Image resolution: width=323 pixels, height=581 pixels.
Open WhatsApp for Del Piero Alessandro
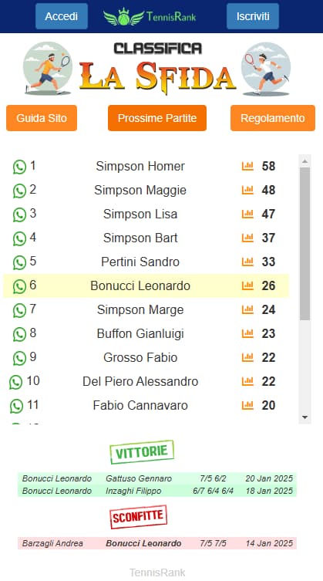[16, 382]
